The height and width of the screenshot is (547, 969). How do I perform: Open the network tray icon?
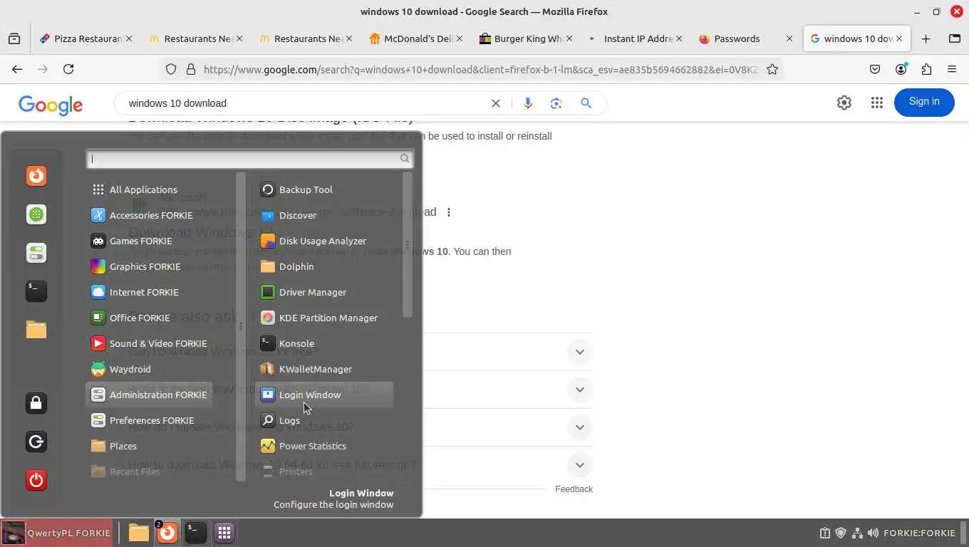click(x=857, y=533)
